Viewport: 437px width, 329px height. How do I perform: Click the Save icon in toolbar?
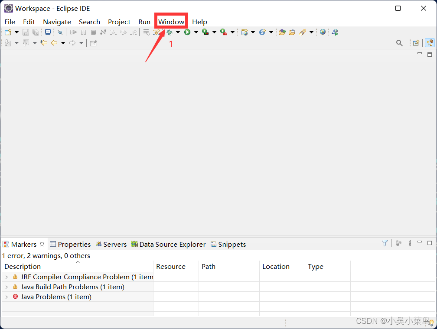pyautogui.click(x=26, y=32)
